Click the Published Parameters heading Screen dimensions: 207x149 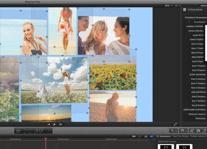click(x=196, y=18)
